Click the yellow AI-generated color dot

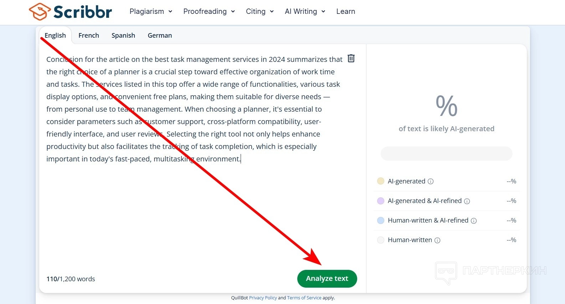point(381,181)
